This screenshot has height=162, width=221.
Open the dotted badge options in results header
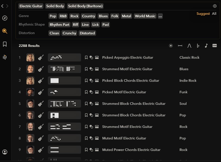pos(215,46)
